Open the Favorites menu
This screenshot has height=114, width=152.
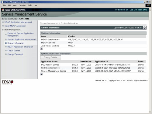tap(22, 5)
